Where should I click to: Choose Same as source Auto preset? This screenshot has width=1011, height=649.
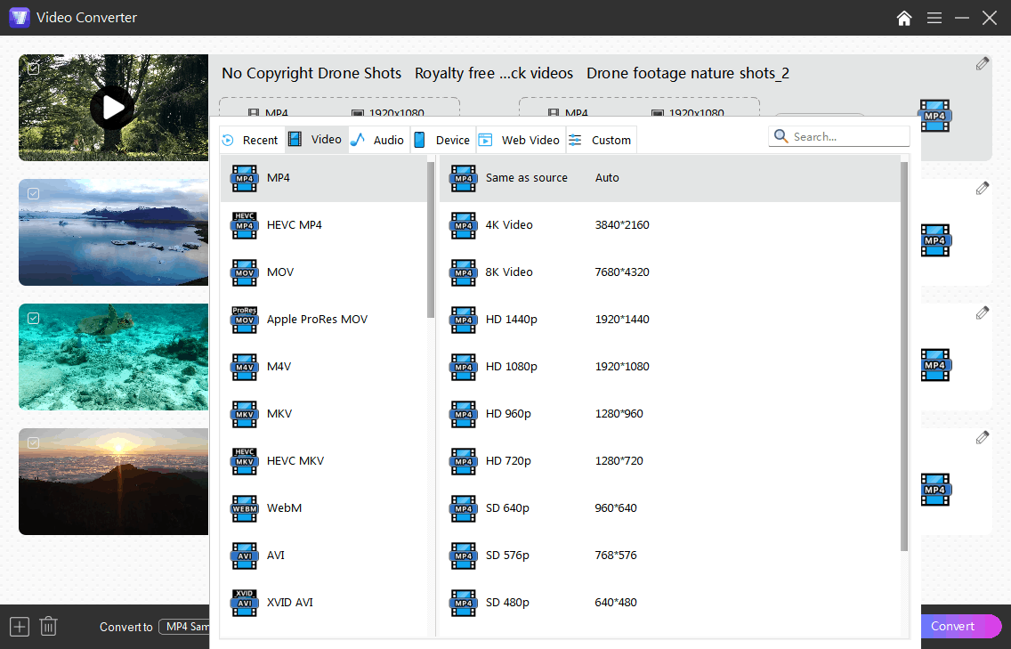669,178
